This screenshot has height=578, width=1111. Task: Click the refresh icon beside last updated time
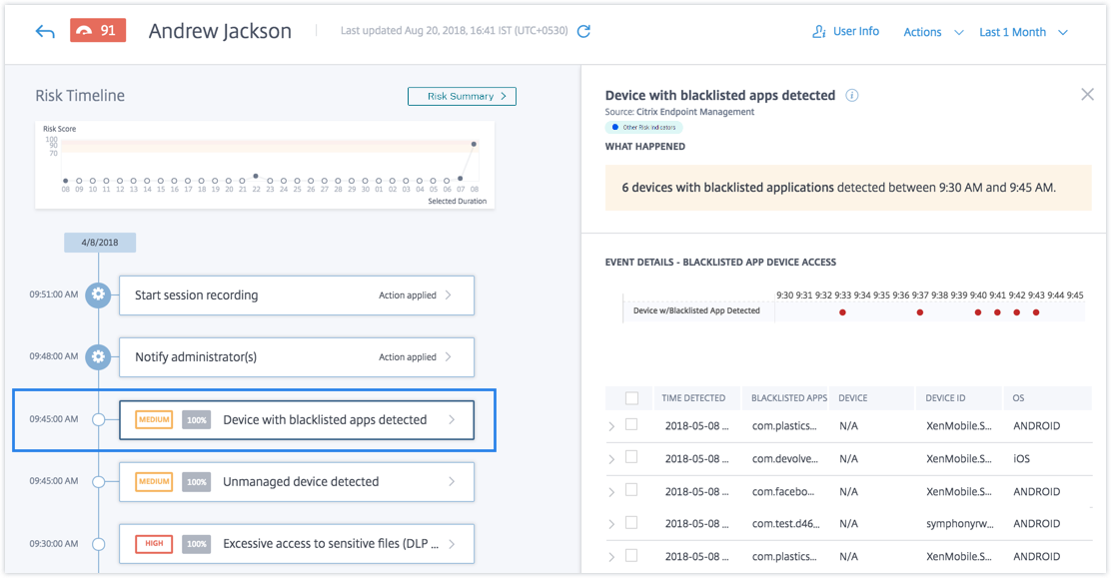click(x=584, y=31)
